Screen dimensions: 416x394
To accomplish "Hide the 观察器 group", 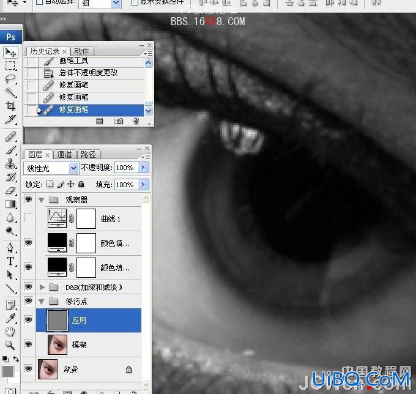I will point(29,199).
